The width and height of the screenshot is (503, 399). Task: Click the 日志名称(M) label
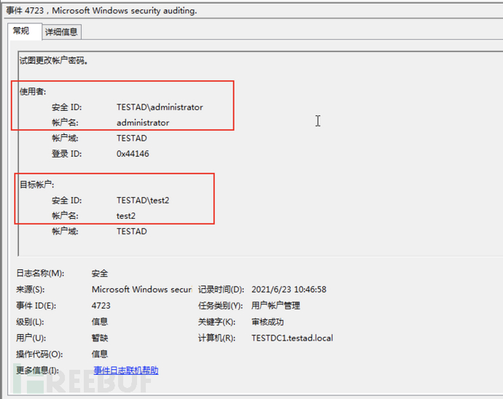click(40, 273)
